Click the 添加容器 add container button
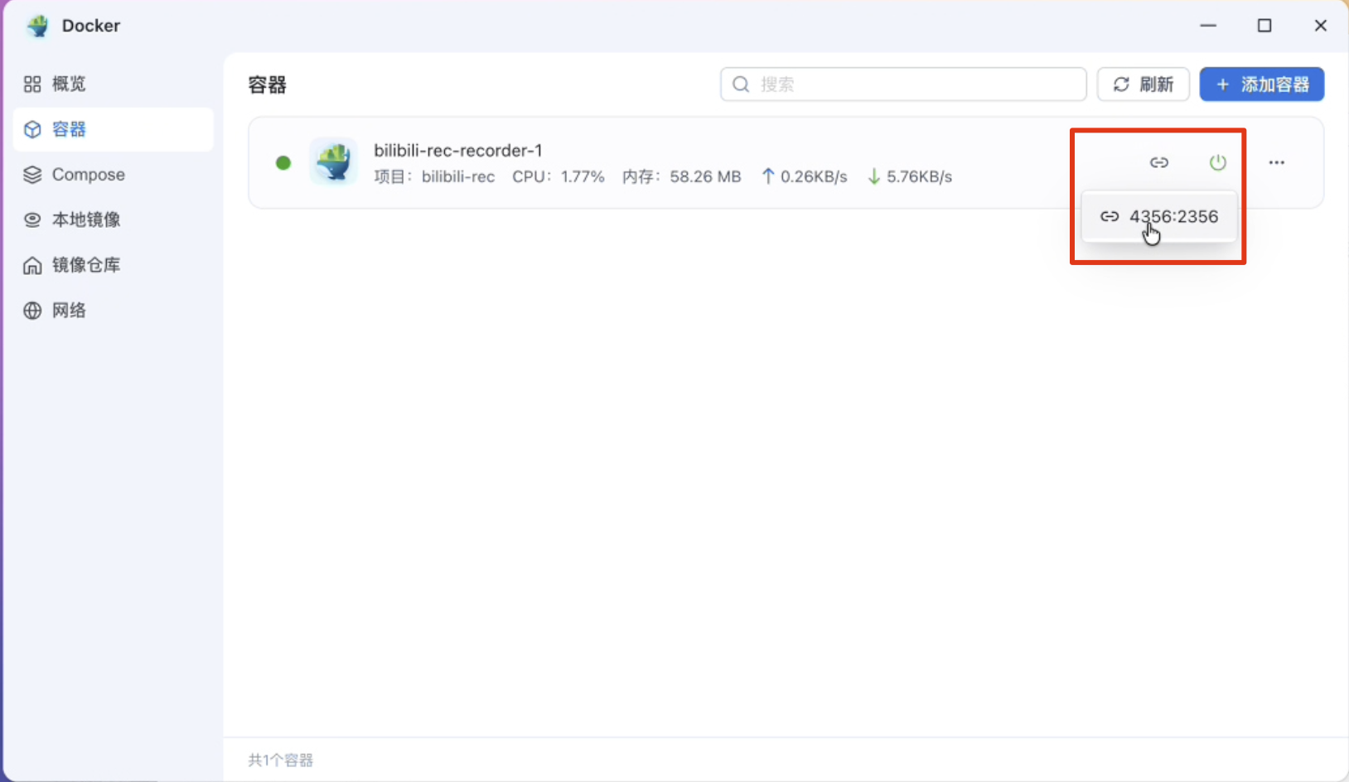The height and width of the screenshot is (782, 1349). tap(1261, 84)
